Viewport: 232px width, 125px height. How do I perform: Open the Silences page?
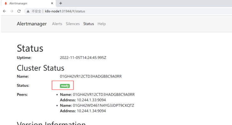coord(73,24)
